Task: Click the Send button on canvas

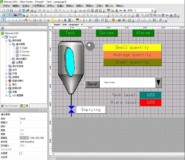Action: [92, 84]
